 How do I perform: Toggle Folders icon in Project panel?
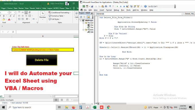[88, 17]
